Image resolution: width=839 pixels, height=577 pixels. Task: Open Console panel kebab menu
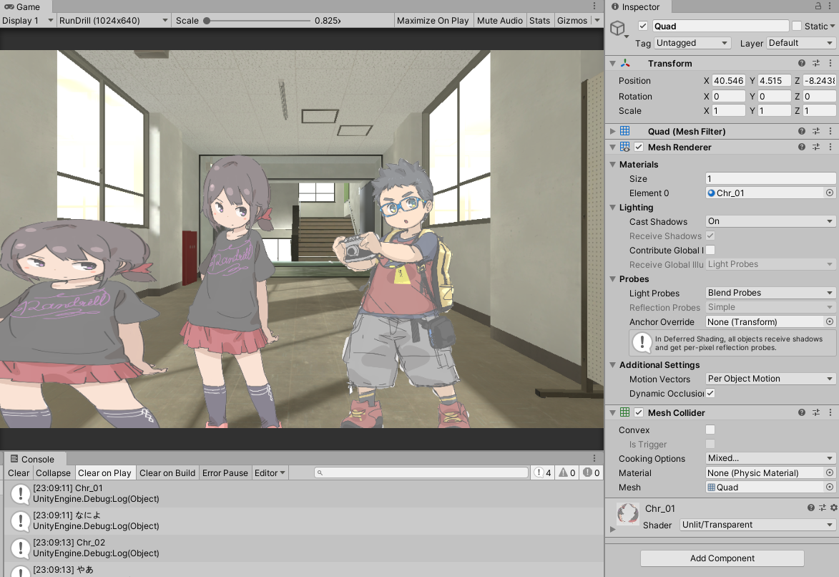pyautogui.click(x=594, y=459)
